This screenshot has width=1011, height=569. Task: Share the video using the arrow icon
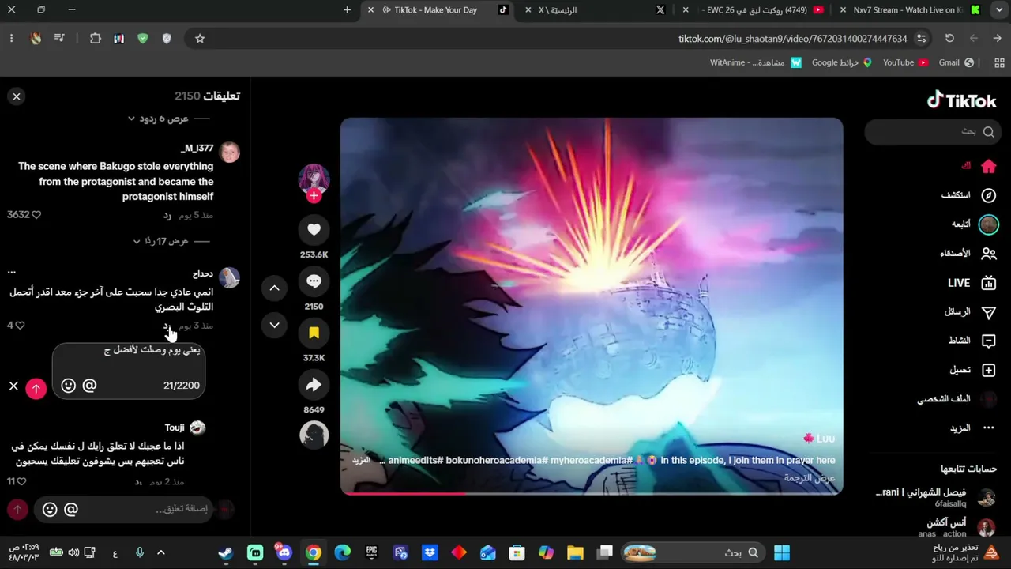pos(314,385)
